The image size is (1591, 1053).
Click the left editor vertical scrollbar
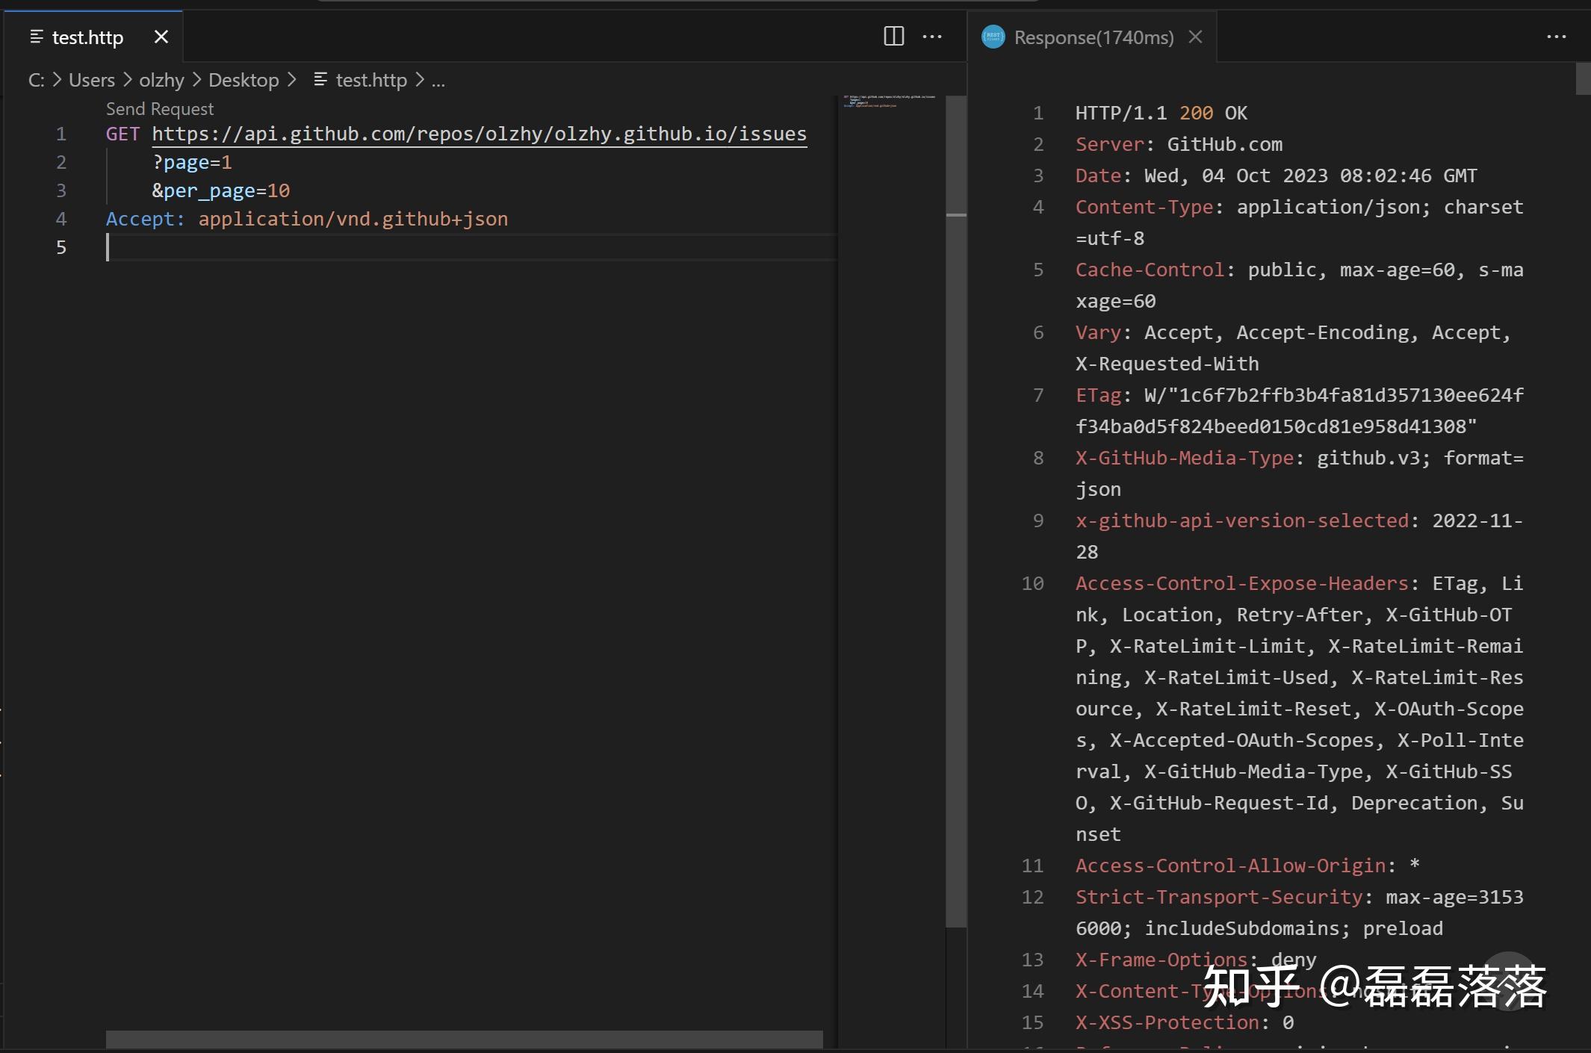[x=956, y=512]
